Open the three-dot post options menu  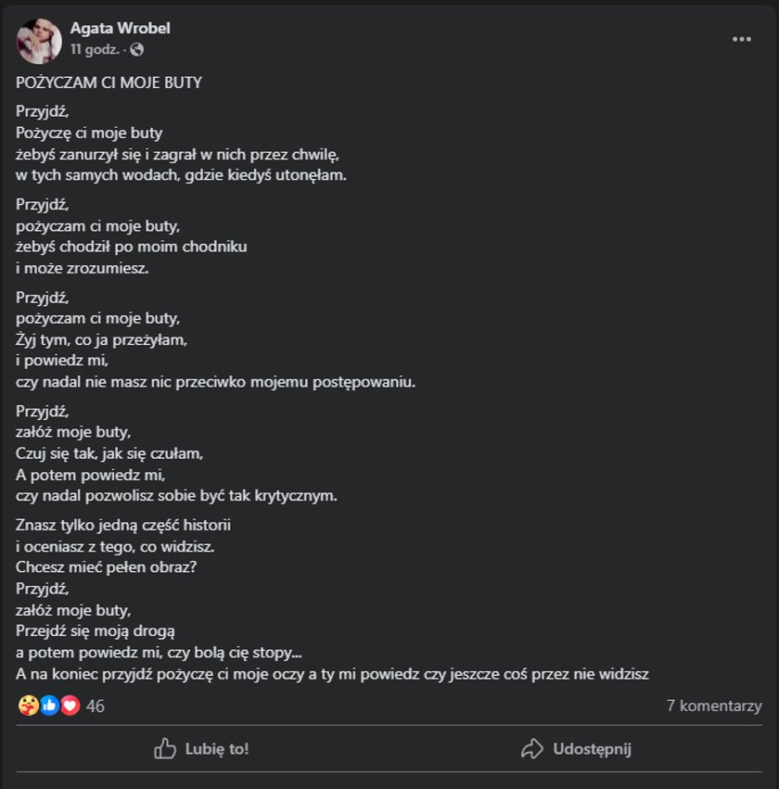pyautogui.click(x=742, y=39)
